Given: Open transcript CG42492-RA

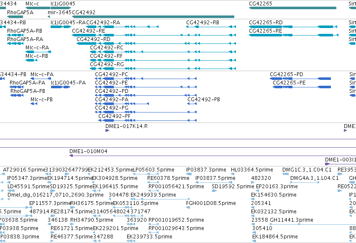Looking at the screenshot, I should coord(123,27).
